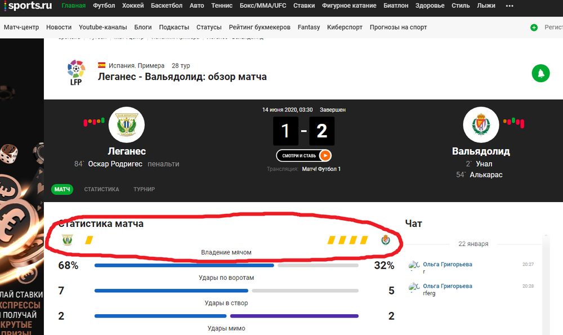563x335 pixels.
Task: Open Ставки section in top menu
Action: point(304,6)
